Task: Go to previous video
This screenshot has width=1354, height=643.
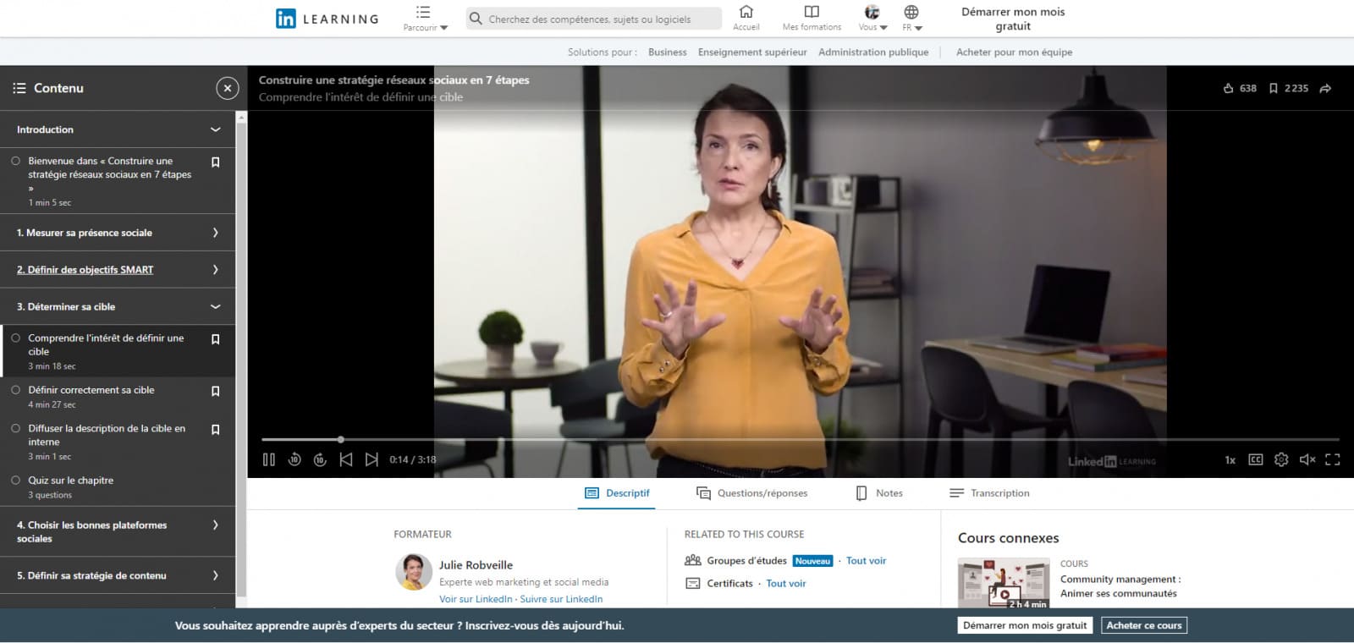Action: 345,459
